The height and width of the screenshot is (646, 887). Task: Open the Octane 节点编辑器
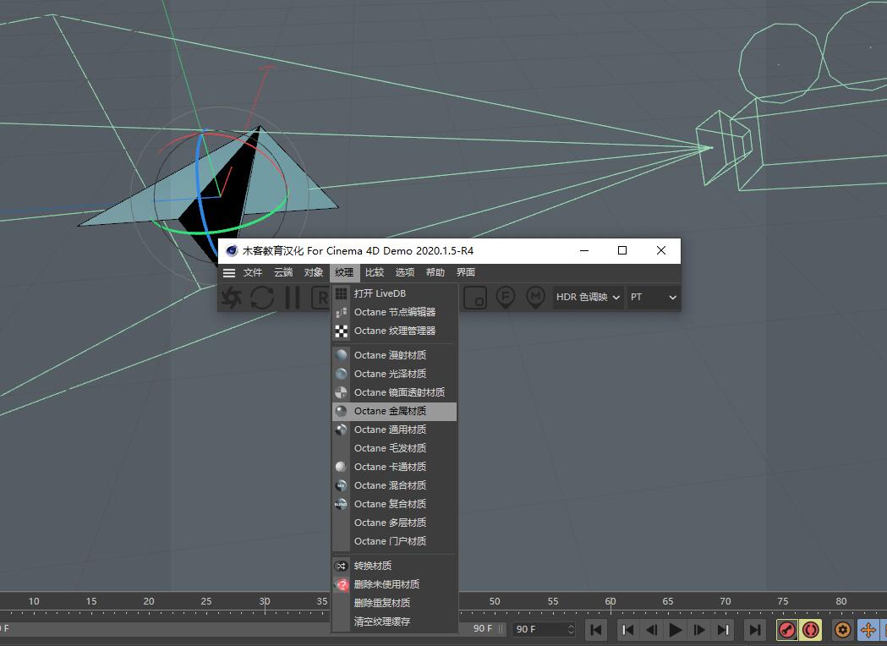point(395,312)
